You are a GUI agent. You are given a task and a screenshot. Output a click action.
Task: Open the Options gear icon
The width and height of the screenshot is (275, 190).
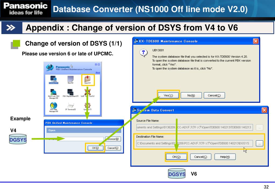pyautogui.click(x=88, y=106)
